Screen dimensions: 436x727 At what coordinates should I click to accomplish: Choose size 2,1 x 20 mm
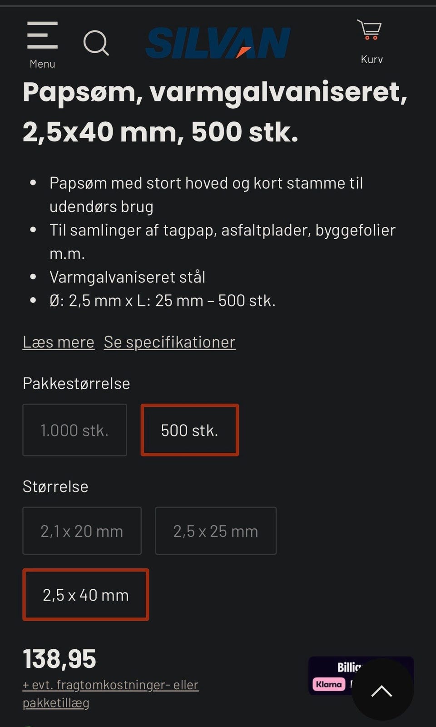(x=82, y=531)
